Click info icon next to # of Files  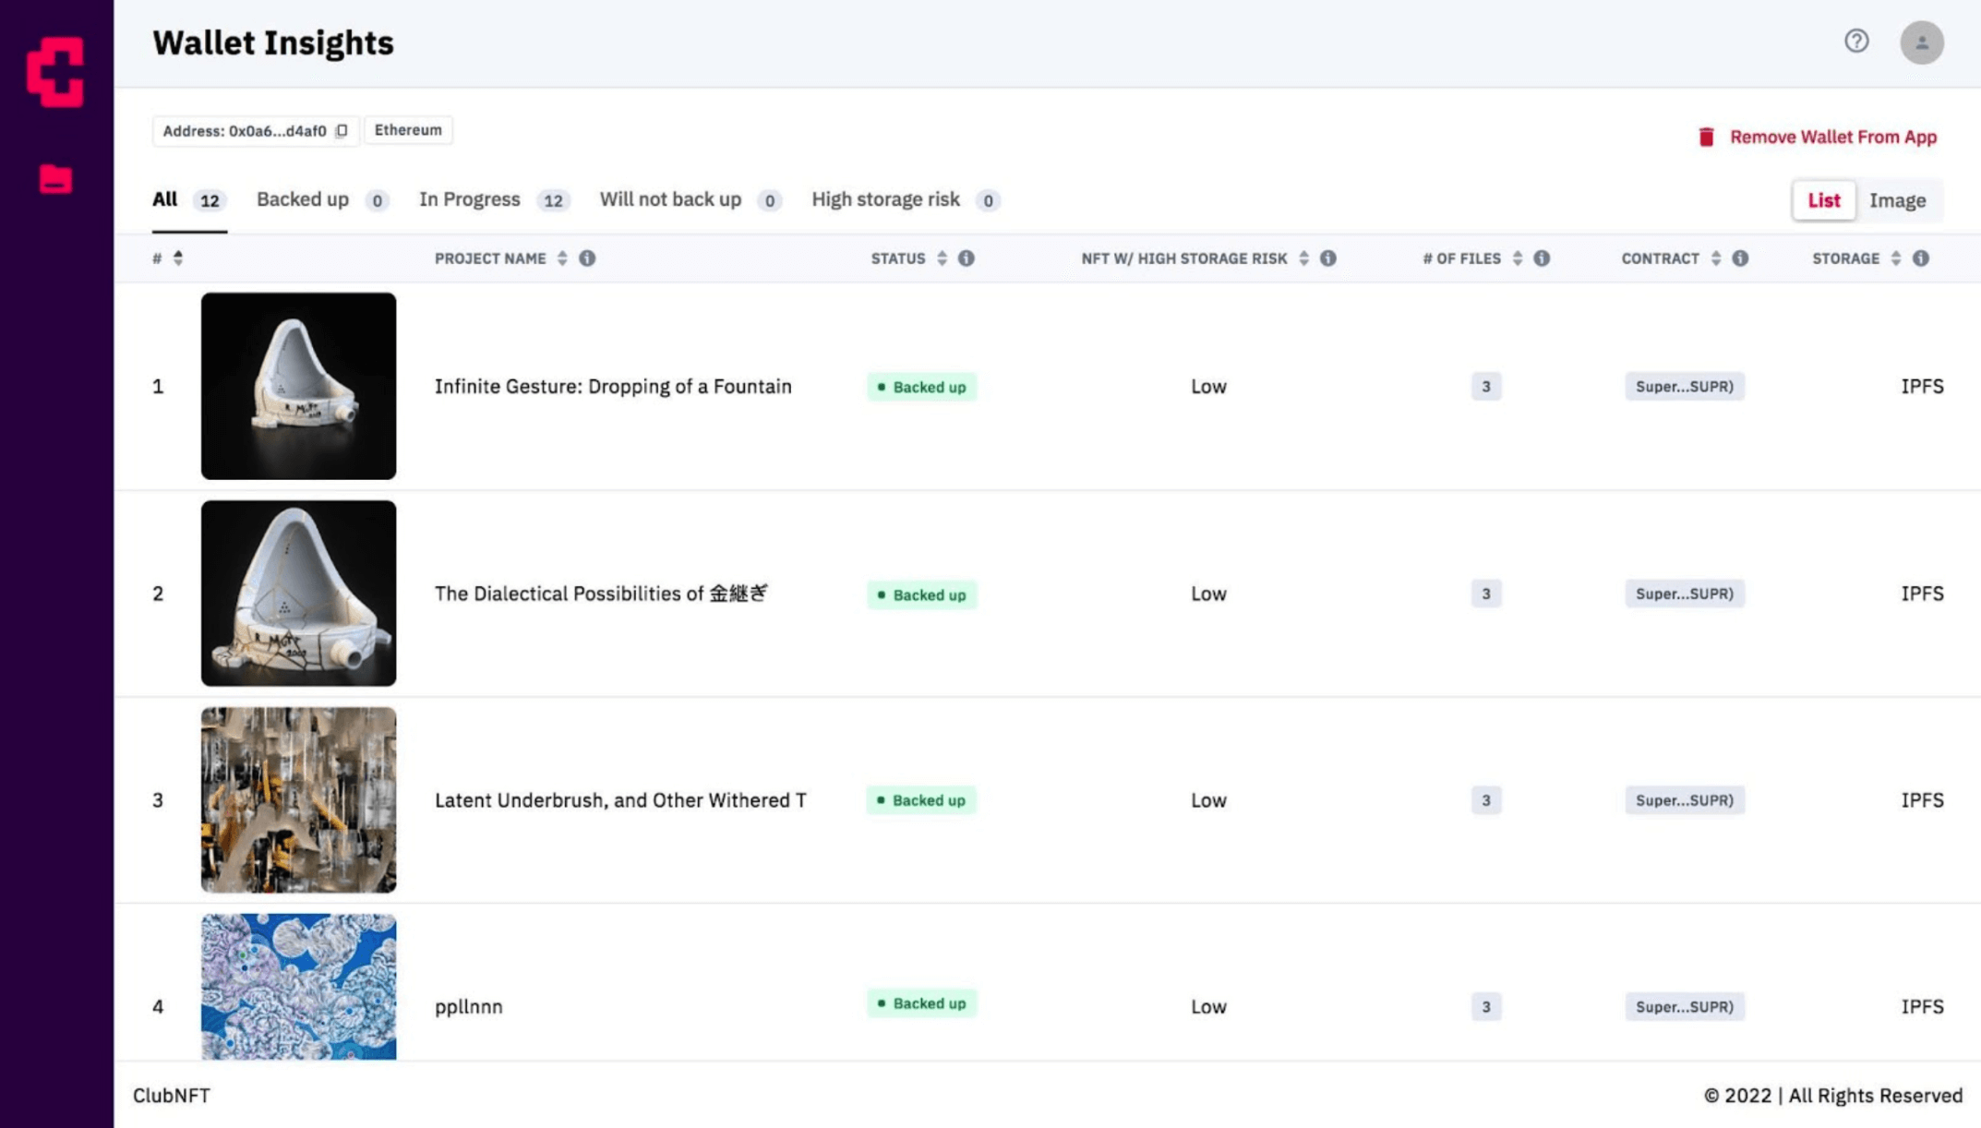point(1542,258)
